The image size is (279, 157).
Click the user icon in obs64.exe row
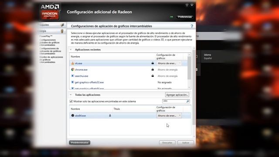point(110,115)
